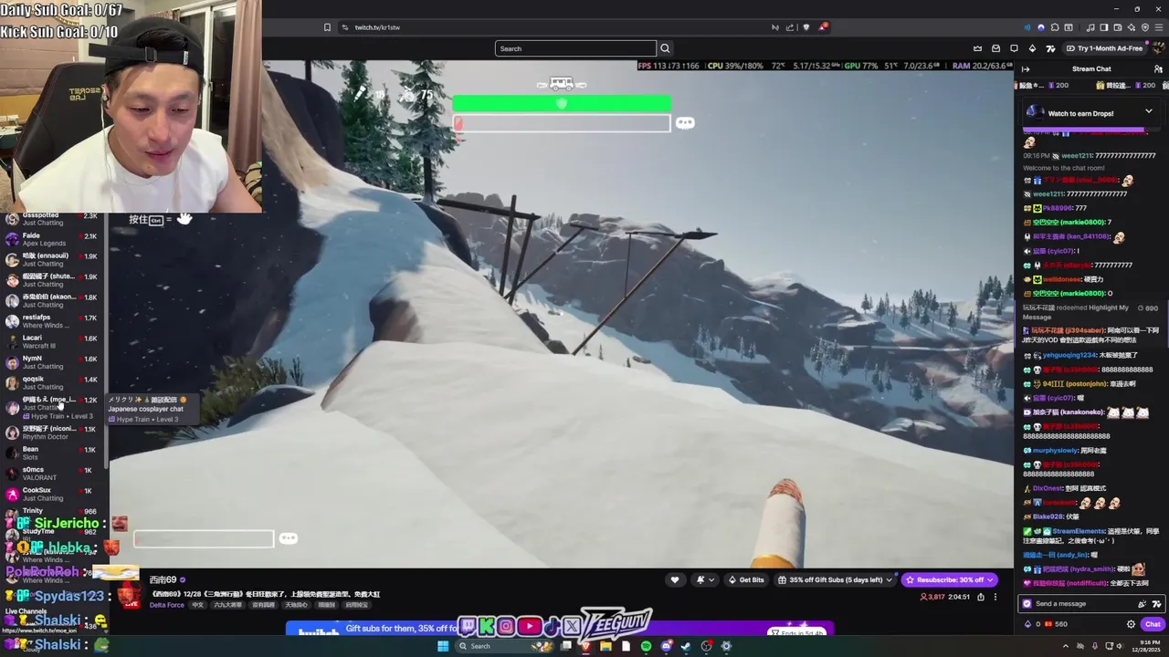Click the Instagram icon in stream overlay

(x=506, y=627)
